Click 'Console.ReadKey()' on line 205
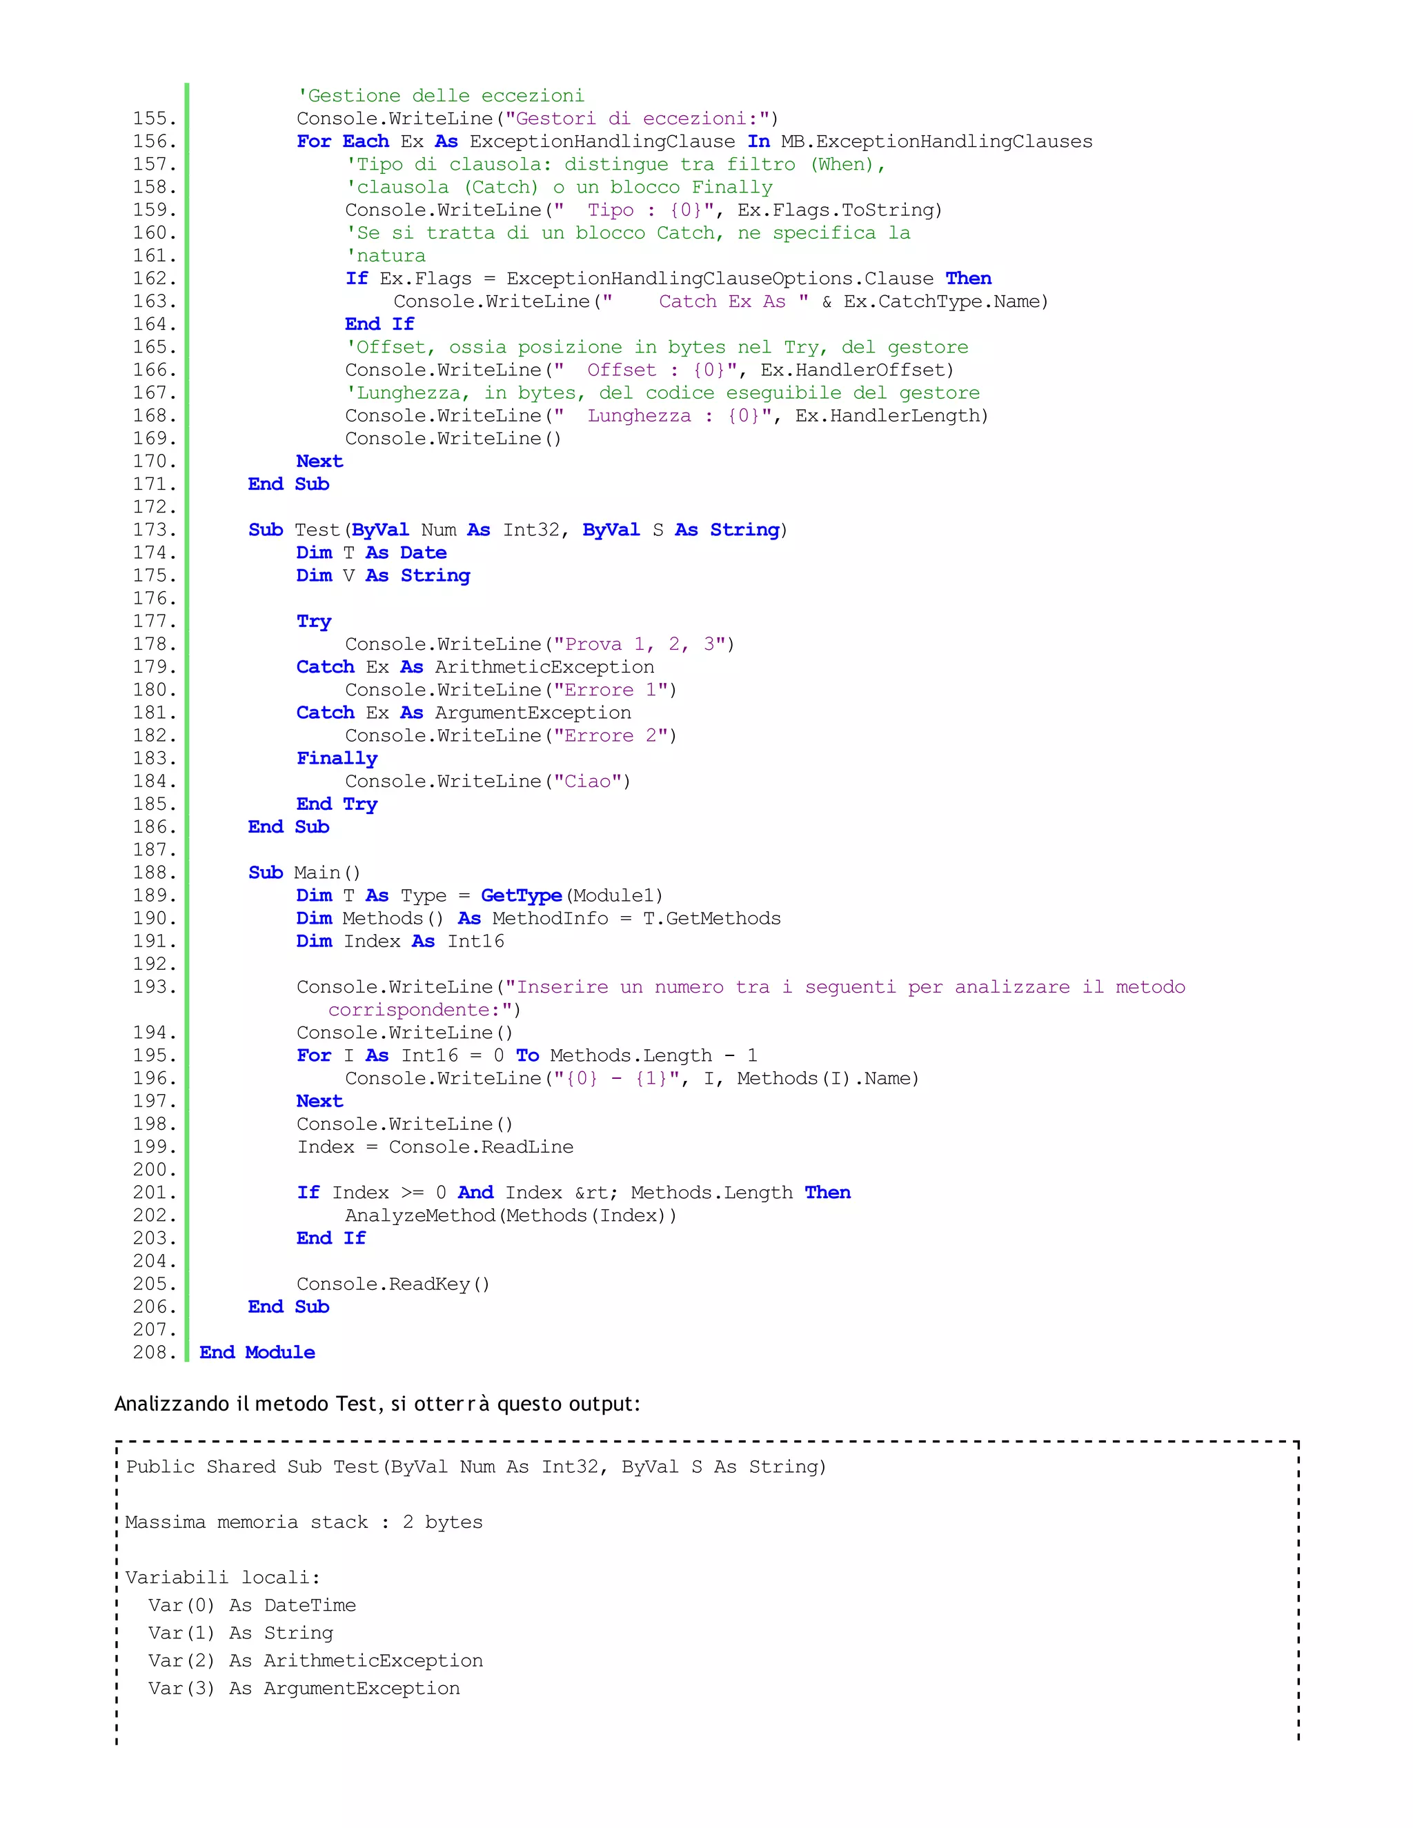The height and width of the screenshot is (1828, 1413). click(393, 1284)
